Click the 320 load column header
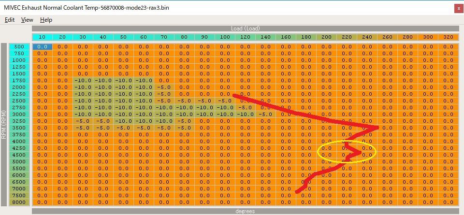 448,37
